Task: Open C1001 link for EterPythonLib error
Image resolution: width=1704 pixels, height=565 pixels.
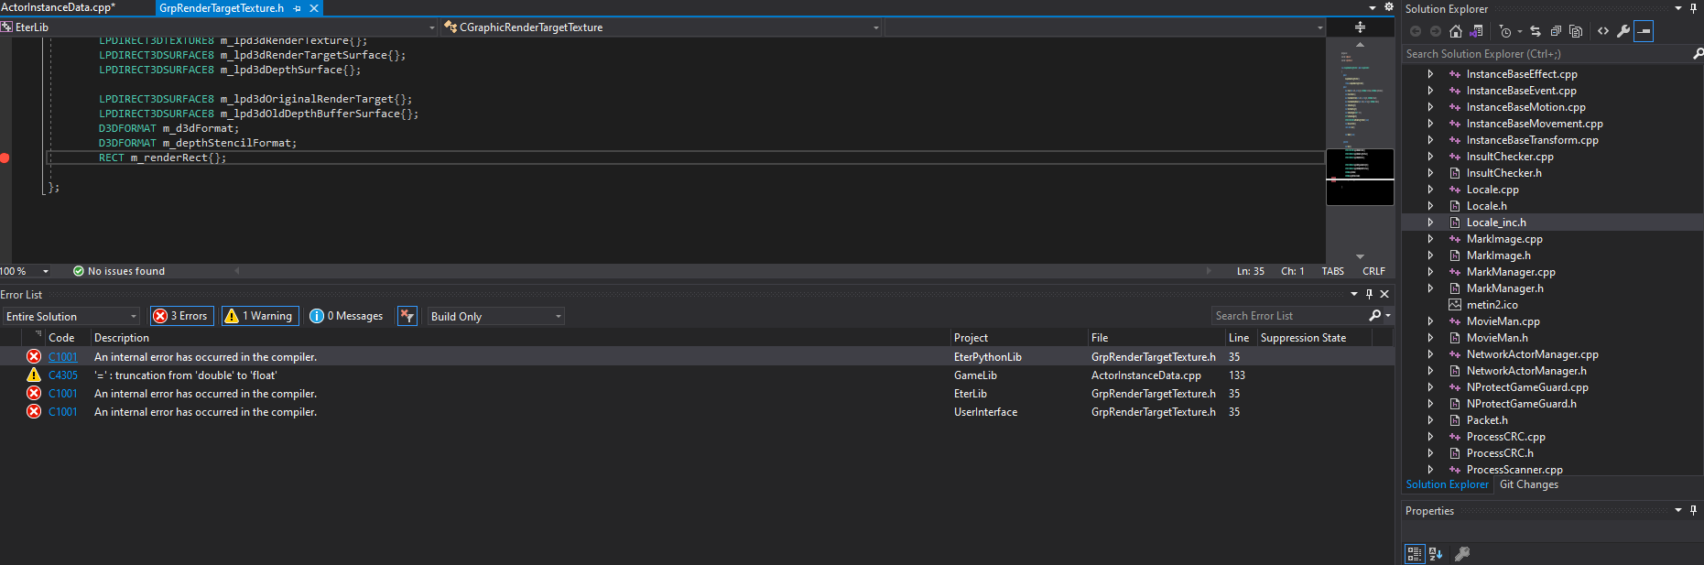Action: click(x=63, y=357)
